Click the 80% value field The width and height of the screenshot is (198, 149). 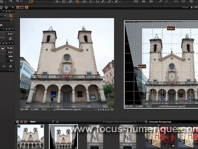[9, 56]
